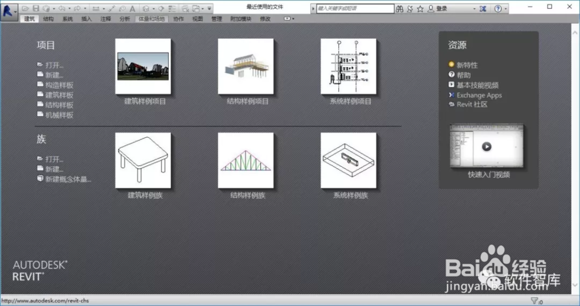Viewport: 580px width, 306px height.
Task: Click the Undo arrow icon
Action: (61, 8)
